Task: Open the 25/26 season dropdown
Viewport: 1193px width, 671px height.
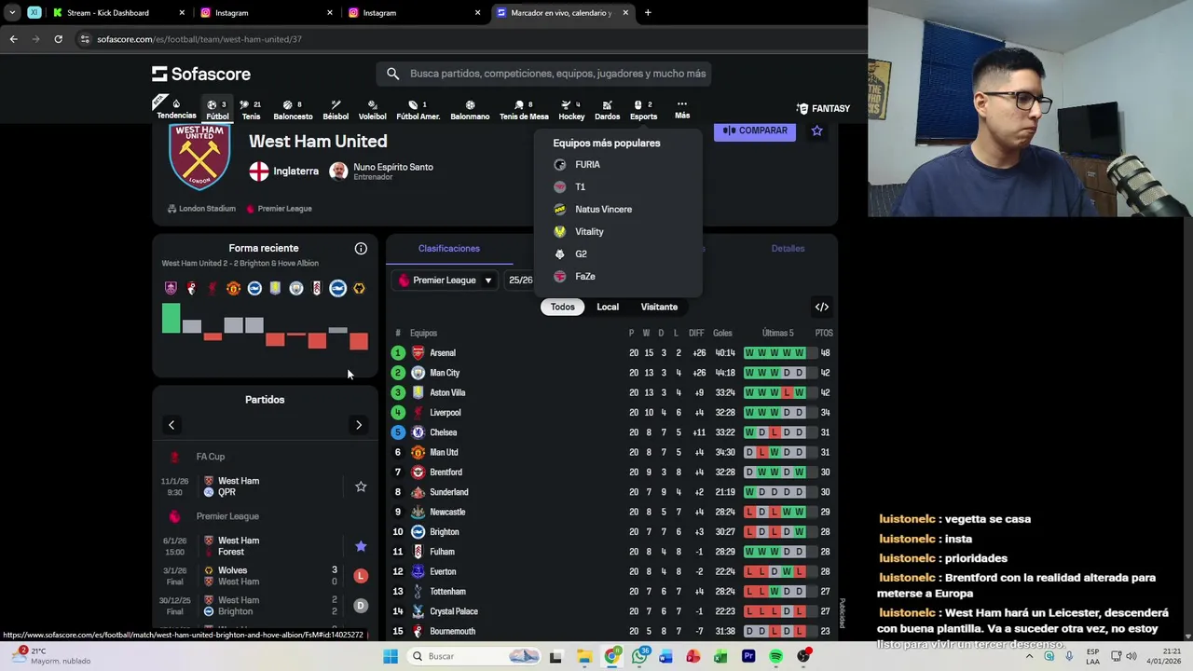Action: [x=520, y=281]
